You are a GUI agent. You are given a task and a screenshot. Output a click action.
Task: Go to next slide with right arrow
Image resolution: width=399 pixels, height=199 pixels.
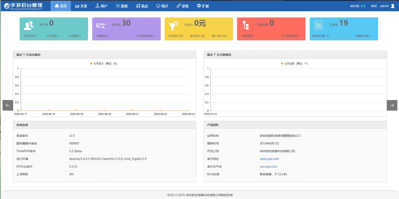(x=392, y=105)
